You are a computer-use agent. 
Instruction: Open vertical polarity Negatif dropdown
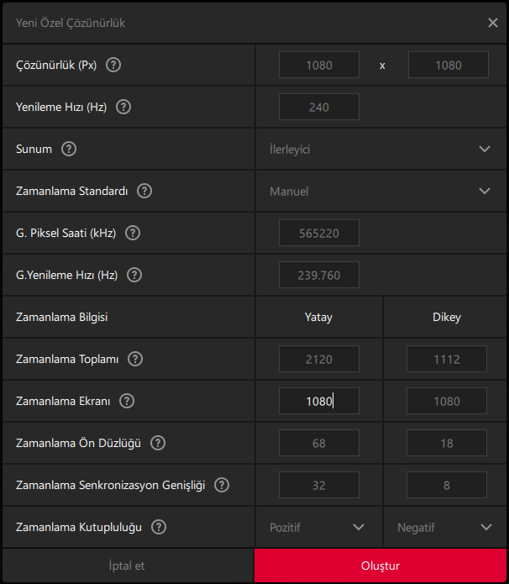click(x=445, y=527)
